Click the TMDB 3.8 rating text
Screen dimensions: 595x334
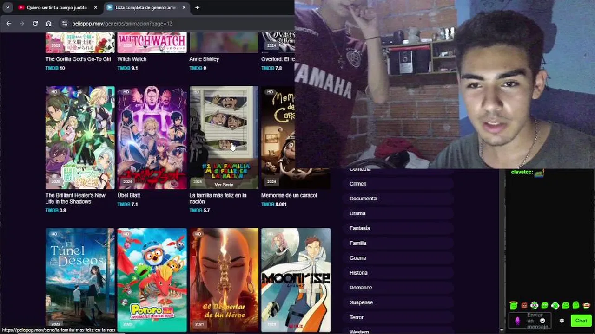click(x=56, y=210)
